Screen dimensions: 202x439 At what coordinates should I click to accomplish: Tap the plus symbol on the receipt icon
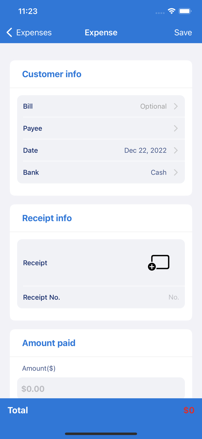tap(152, 267)
